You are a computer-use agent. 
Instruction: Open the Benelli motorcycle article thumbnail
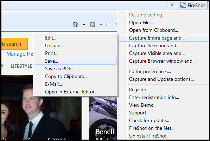pyautogui.click(x=103, y=118)
